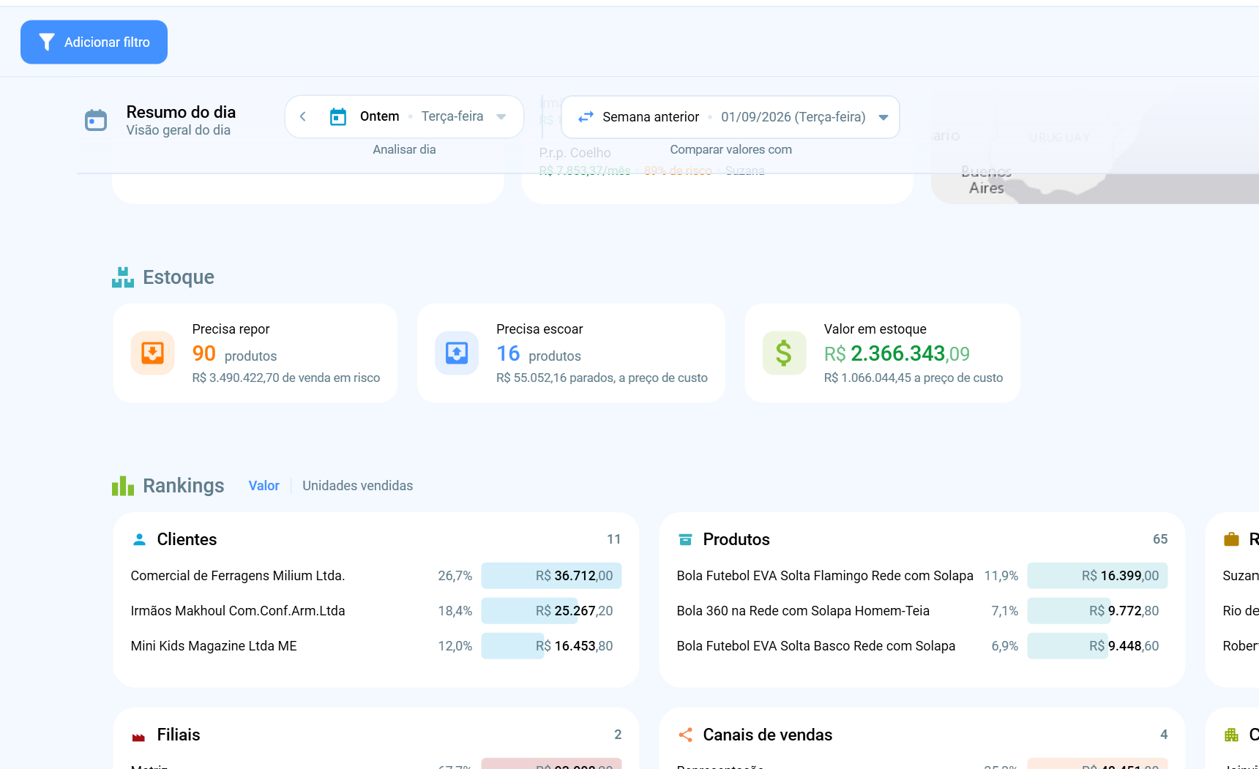Go to previous day with left chevron
The height and width of the screenshot is (769, 1259).
point(303,116)
